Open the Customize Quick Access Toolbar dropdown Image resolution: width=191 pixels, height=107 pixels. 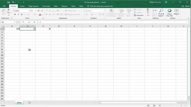click(x=23, y=2)
